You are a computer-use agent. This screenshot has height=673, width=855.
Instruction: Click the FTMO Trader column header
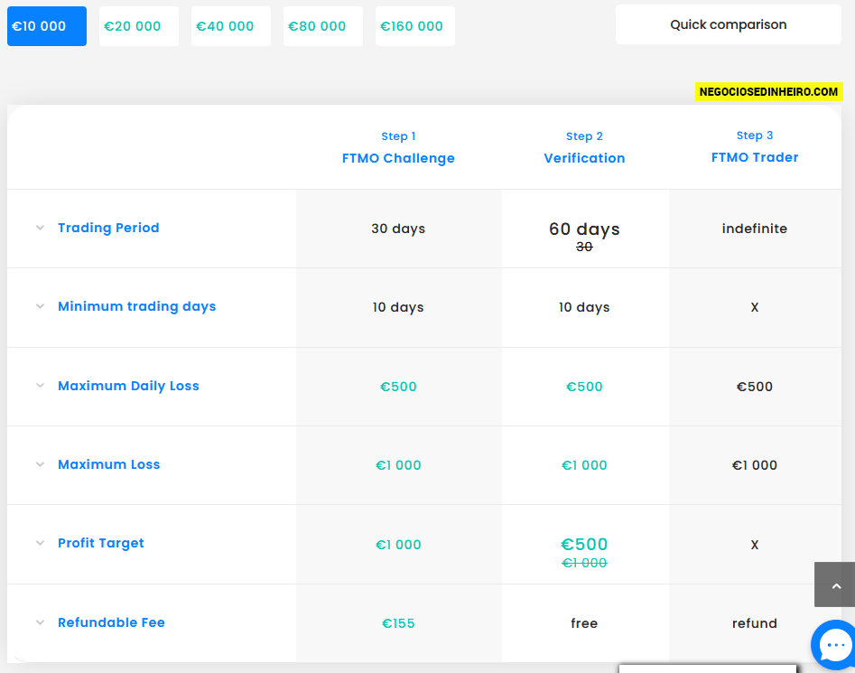[755, 157]
